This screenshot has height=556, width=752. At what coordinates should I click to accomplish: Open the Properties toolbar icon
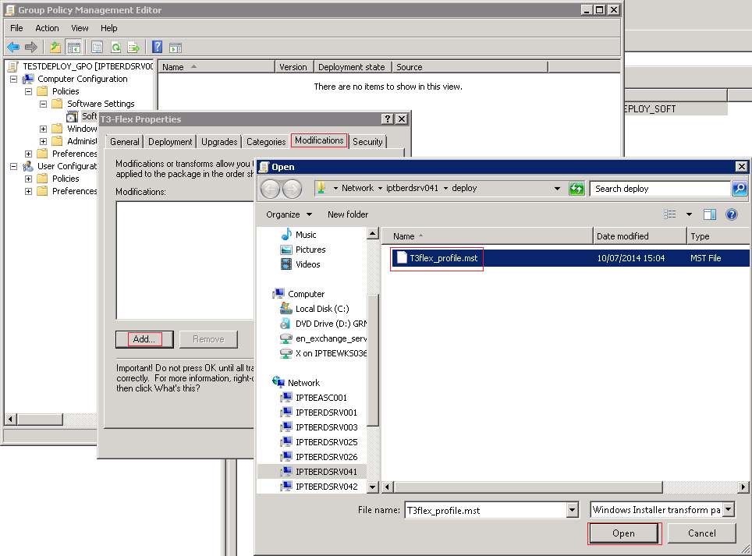(97, 47)
